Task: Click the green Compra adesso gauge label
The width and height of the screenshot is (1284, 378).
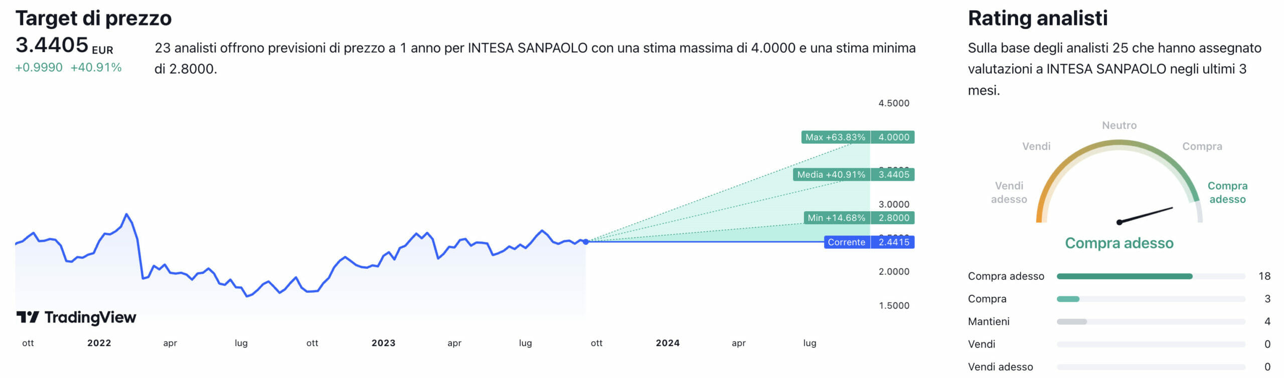Action: (x=1227, y=193)
